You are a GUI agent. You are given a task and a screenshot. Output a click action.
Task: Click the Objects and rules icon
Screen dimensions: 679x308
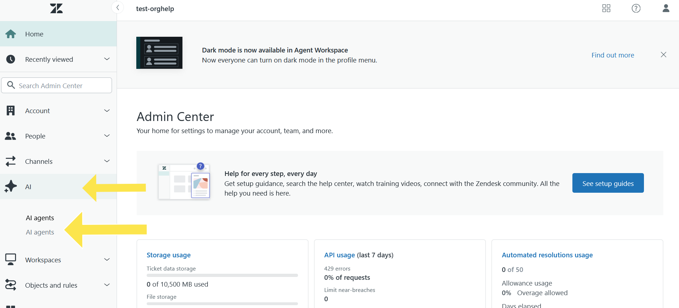coord(11,285)
